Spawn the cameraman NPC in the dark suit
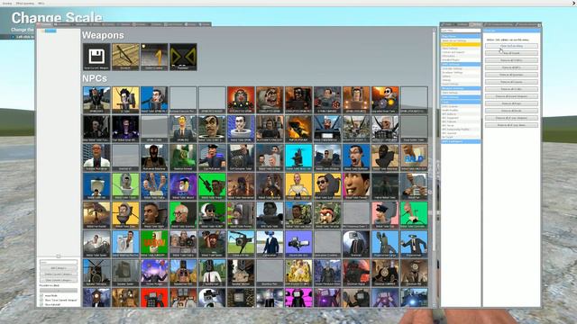The width and height of the screenshot is (577, 324). pyautogui.click(x=270, y=244)
